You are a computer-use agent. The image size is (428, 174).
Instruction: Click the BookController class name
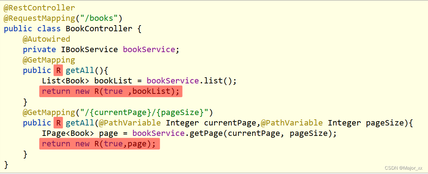99,29
